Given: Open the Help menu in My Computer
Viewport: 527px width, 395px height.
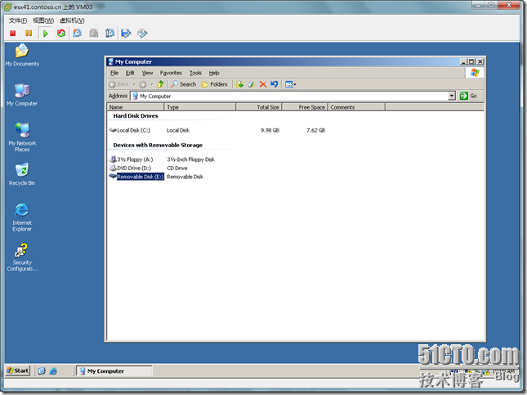Looking at the screenshot, I should pyautogui.click(x=214, y=73).
